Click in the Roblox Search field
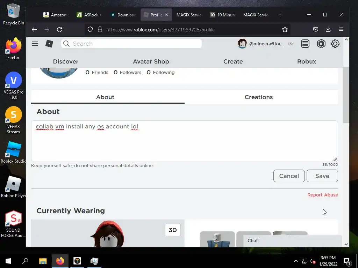This screenshot has height=268, width=358. tap(131, 44)
